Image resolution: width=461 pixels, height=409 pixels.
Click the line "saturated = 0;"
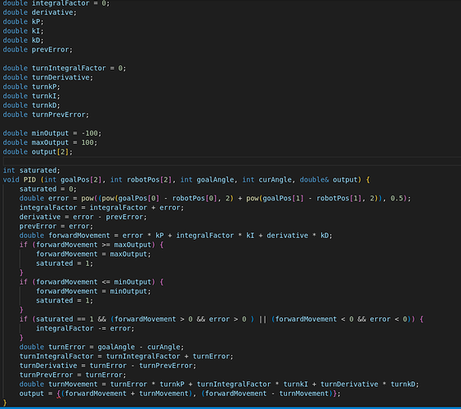48,189
